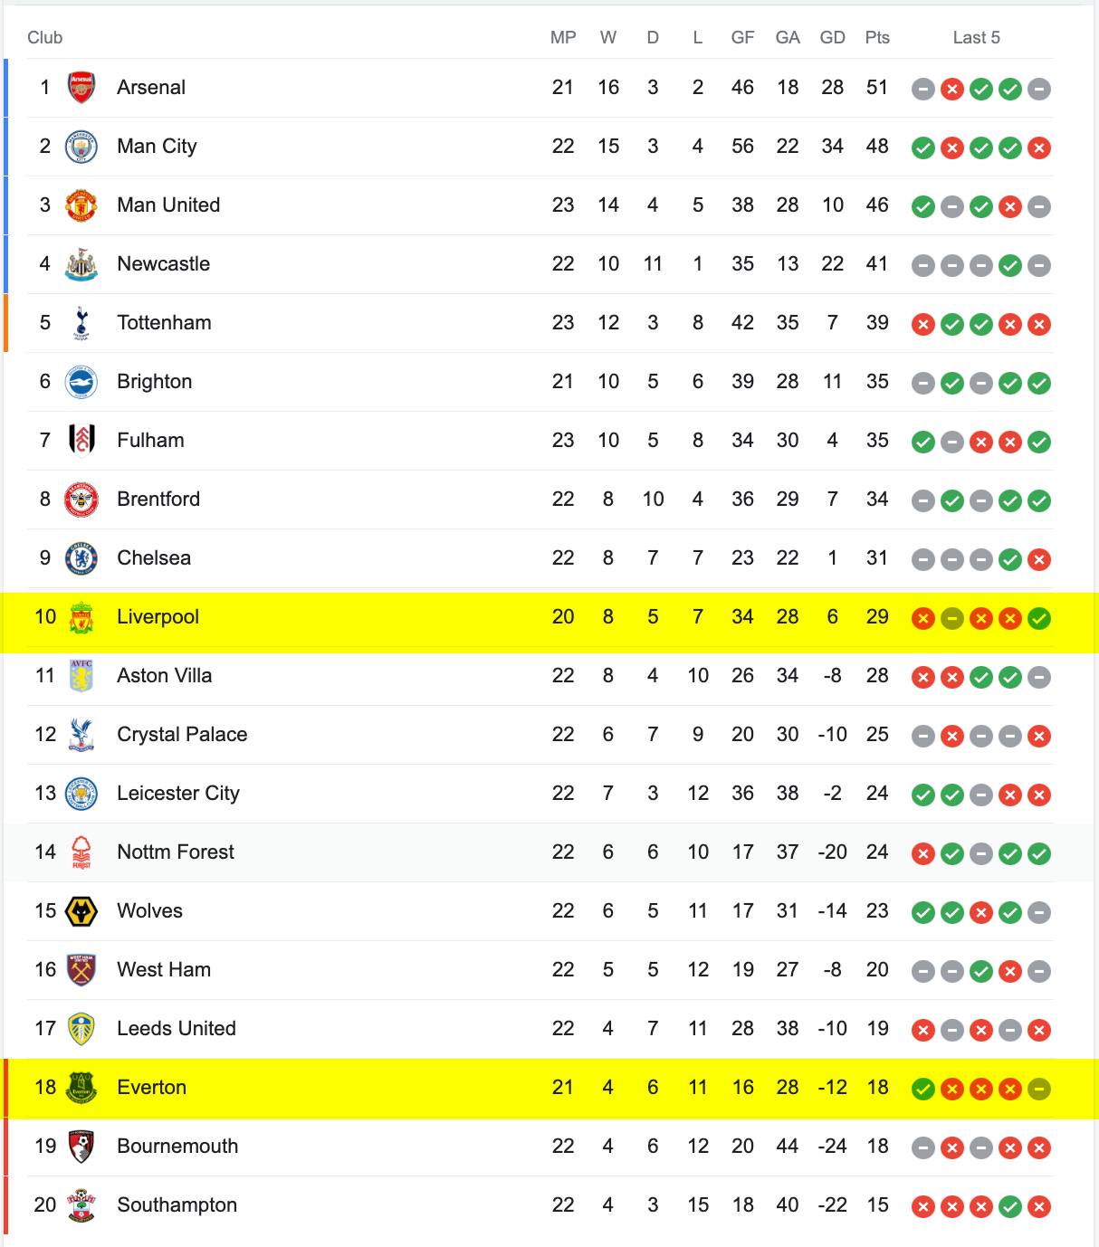Click Southampton's only green win icon
The height and width of the screenshot is (1247, 1099).
1010,1206
